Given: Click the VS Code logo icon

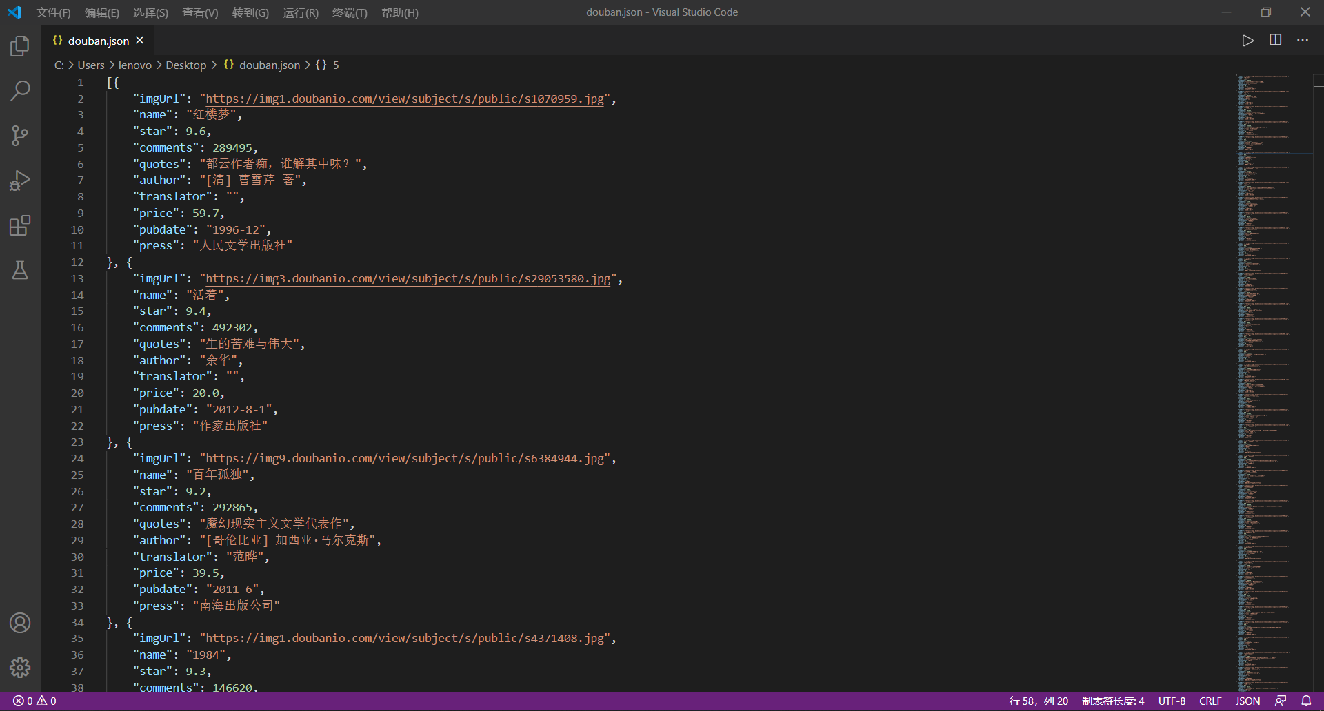Looking at the screenshot, I should (14, 12).
